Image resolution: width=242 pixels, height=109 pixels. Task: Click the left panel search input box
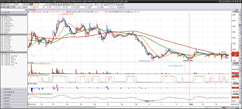(12, 10)
